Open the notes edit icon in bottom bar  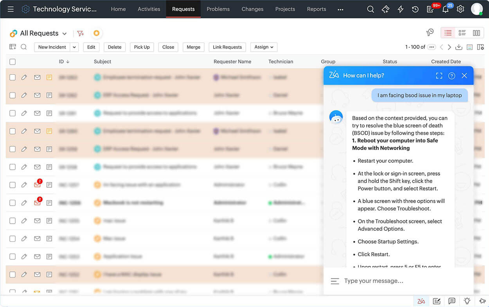click(437, 301)
